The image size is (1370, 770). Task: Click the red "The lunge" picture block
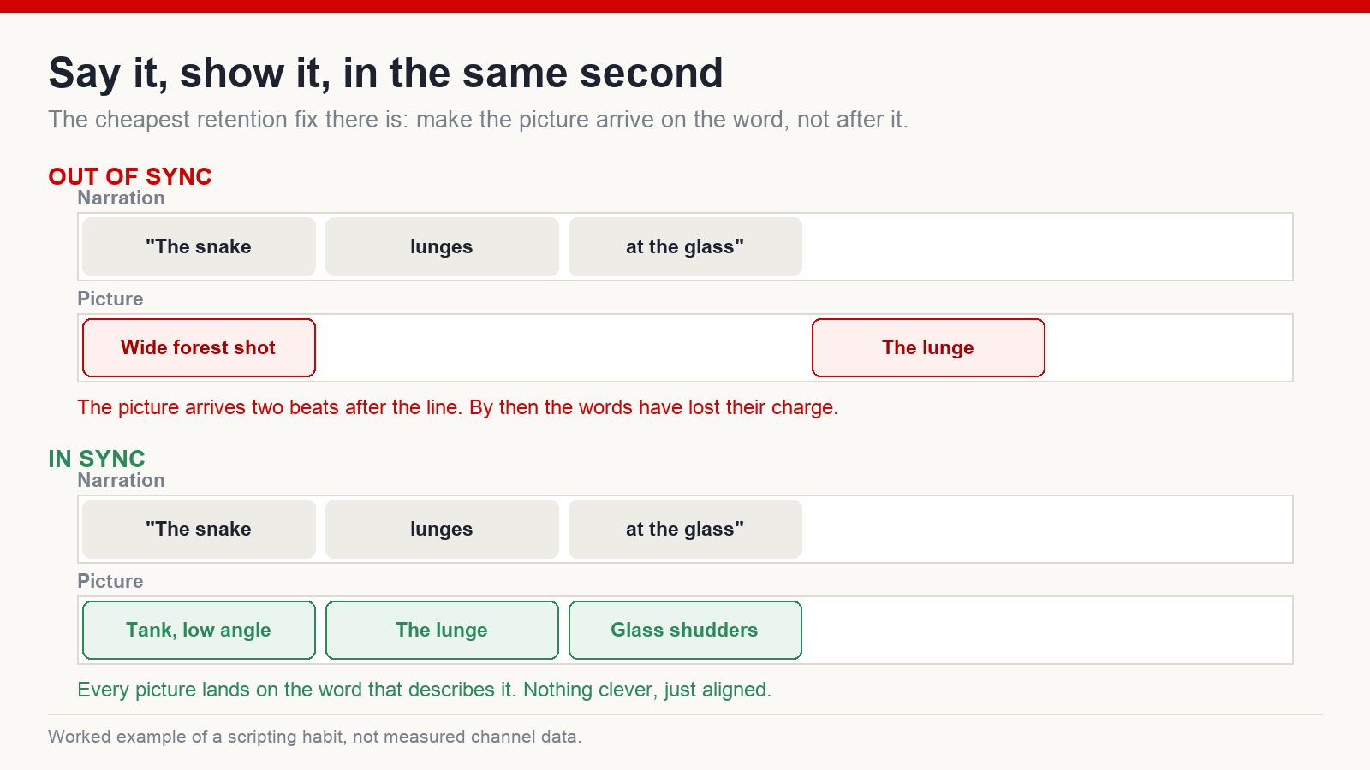(928, 347)
